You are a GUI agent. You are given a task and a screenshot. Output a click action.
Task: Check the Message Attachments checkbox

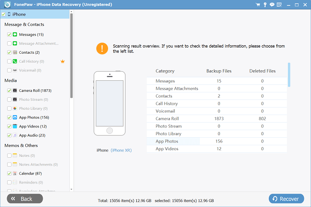(9, 44)
